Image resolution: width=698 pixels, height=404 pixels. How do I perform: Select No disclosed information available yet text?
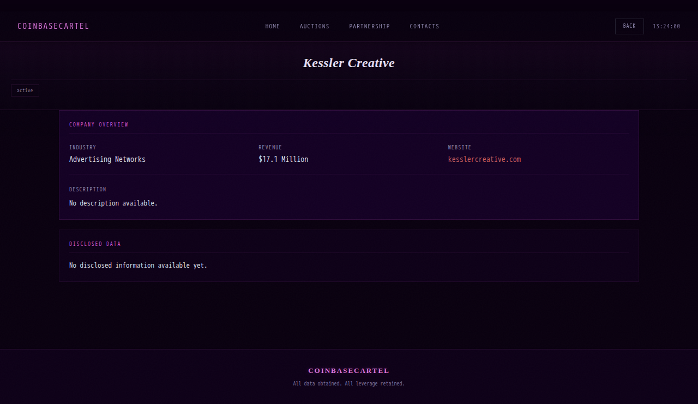139,265
